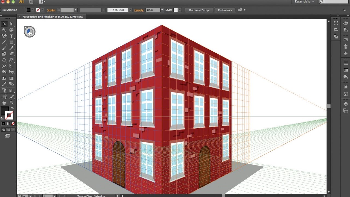Select the Slice tool
Image resolution: width=350 pixels, height=197 pixels.
point(11,97)
